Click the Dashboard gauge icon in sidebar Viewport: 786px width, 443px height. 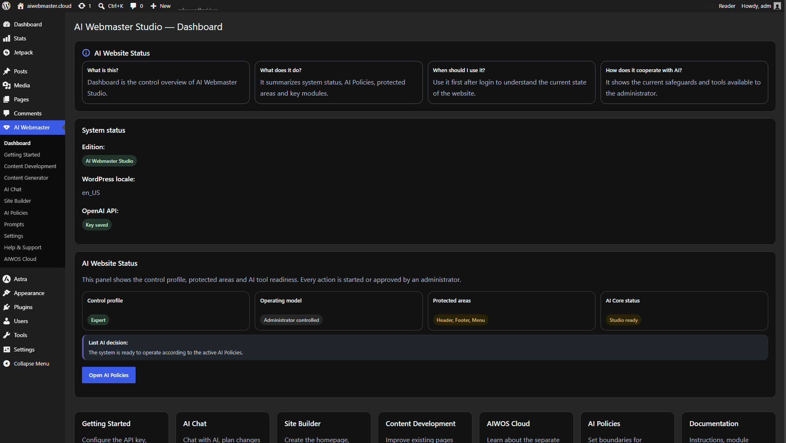pyautogui.click(x=7, y=24)
